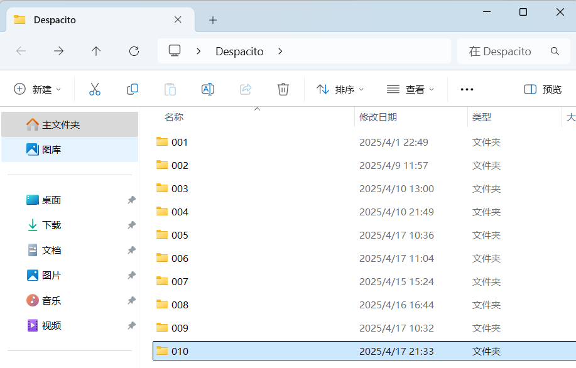This screenshot has width=576, height=368.
Task: Sort by 修改日期 column header
Action: point(378,117)
